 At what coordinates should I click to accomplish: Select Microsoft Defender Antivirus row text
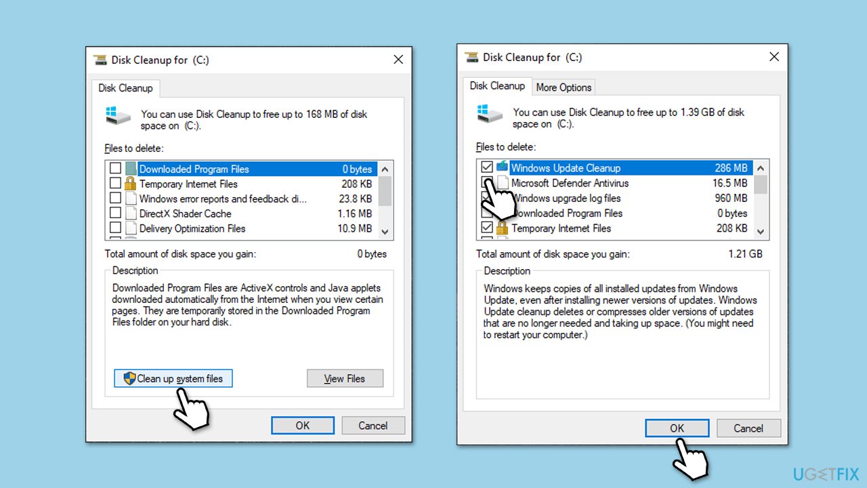pos(570,183)
